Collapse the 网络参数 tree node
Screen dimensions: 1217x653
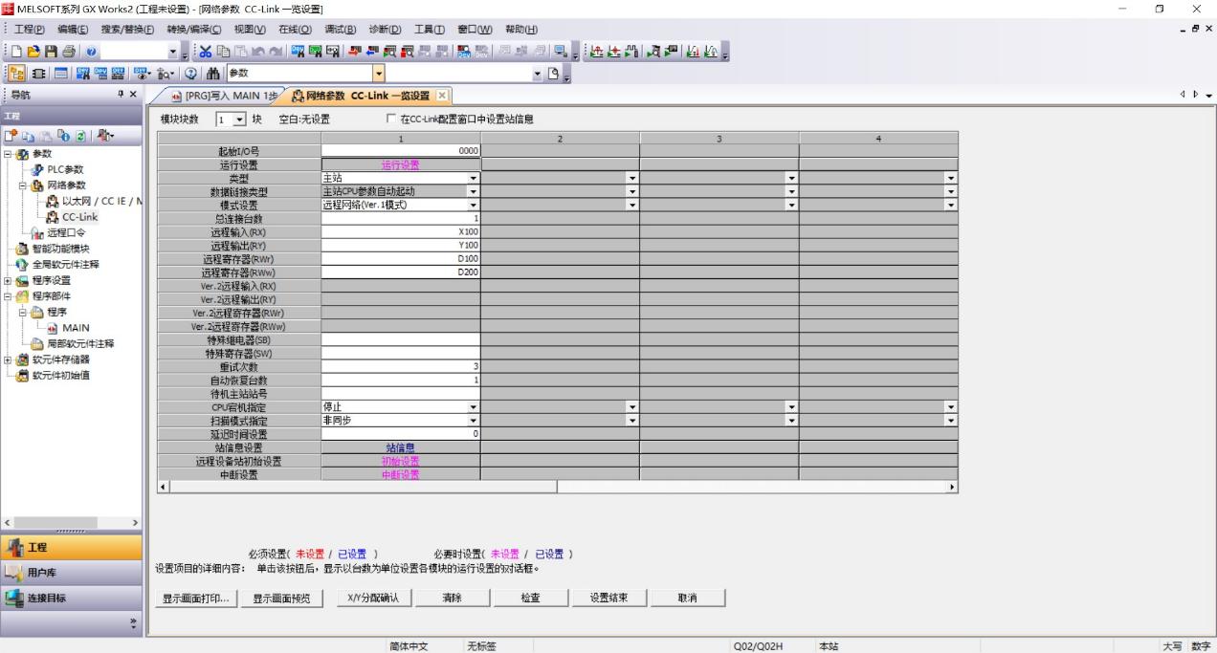tap(21, 185)
